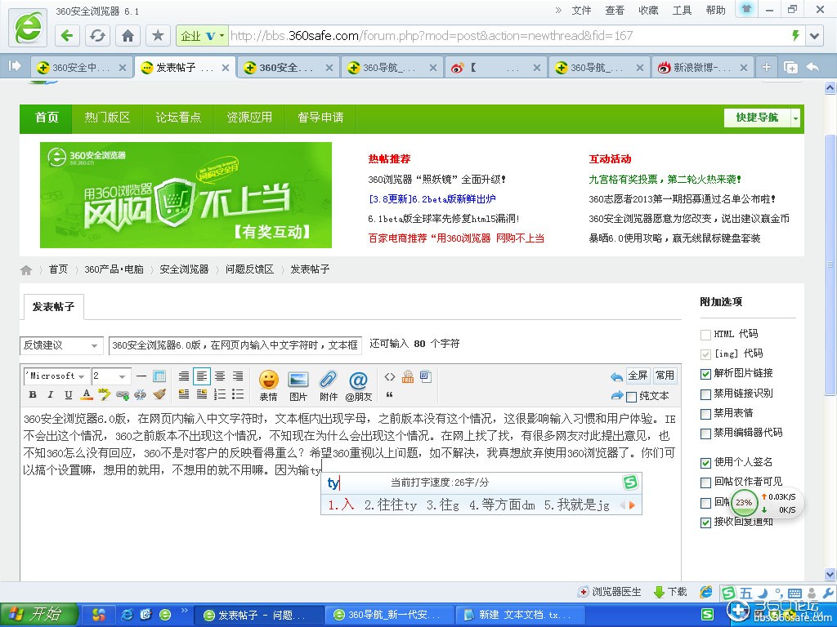Click into the post title input field
This screenshot has height=627, width=837.
[235, 345]
